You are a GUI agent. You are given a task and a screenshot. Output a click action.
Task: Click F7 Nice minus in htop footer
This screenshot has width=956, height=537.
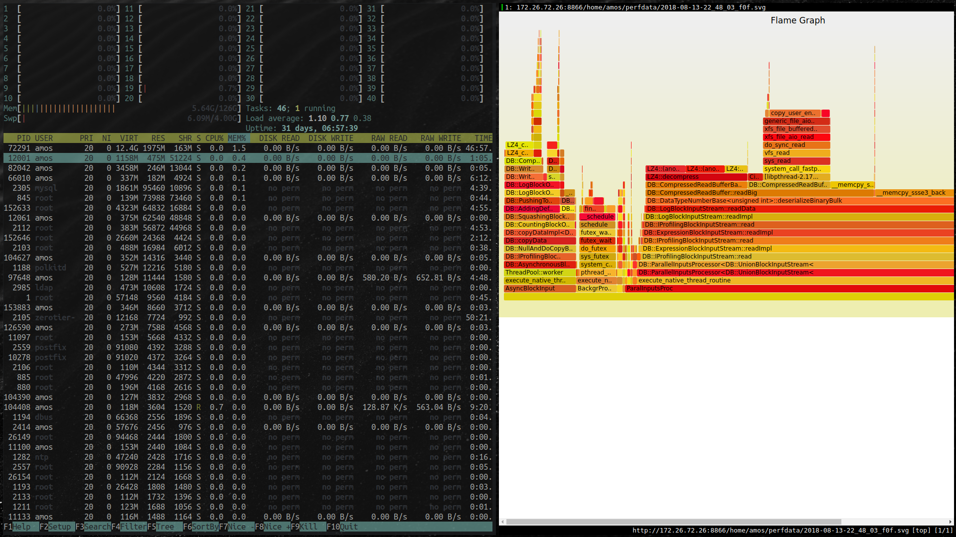[236, 527]
